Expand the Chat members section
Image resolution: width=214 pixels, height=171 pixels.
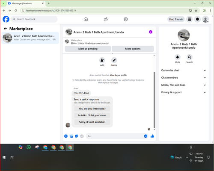(184, 78)
